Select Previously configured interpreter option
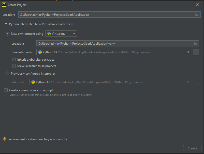 click(8, 74)
